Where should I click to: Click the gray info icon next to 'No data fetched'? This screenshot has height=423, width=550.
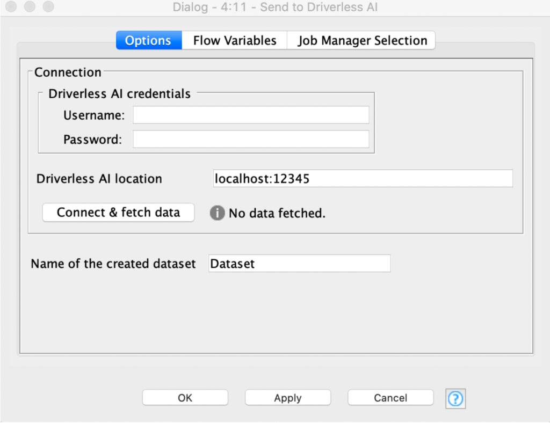[217, 213]
